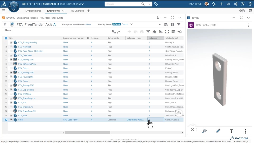Click the In Work state badge
The height and width of the screenshot is (143, 254).
[117, 24]
